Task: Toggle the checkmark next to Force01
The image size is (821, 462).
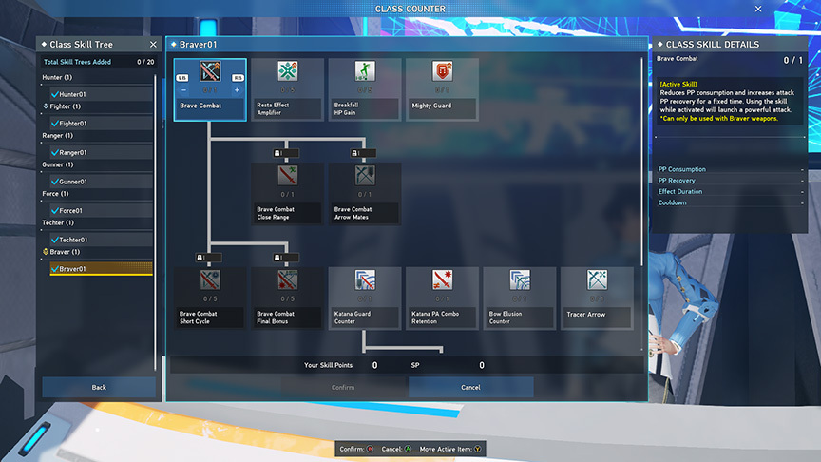Action: [54, 210]
